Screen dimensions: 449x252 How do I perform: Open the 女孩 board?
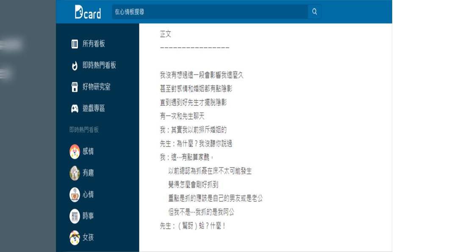coord(88,238)
